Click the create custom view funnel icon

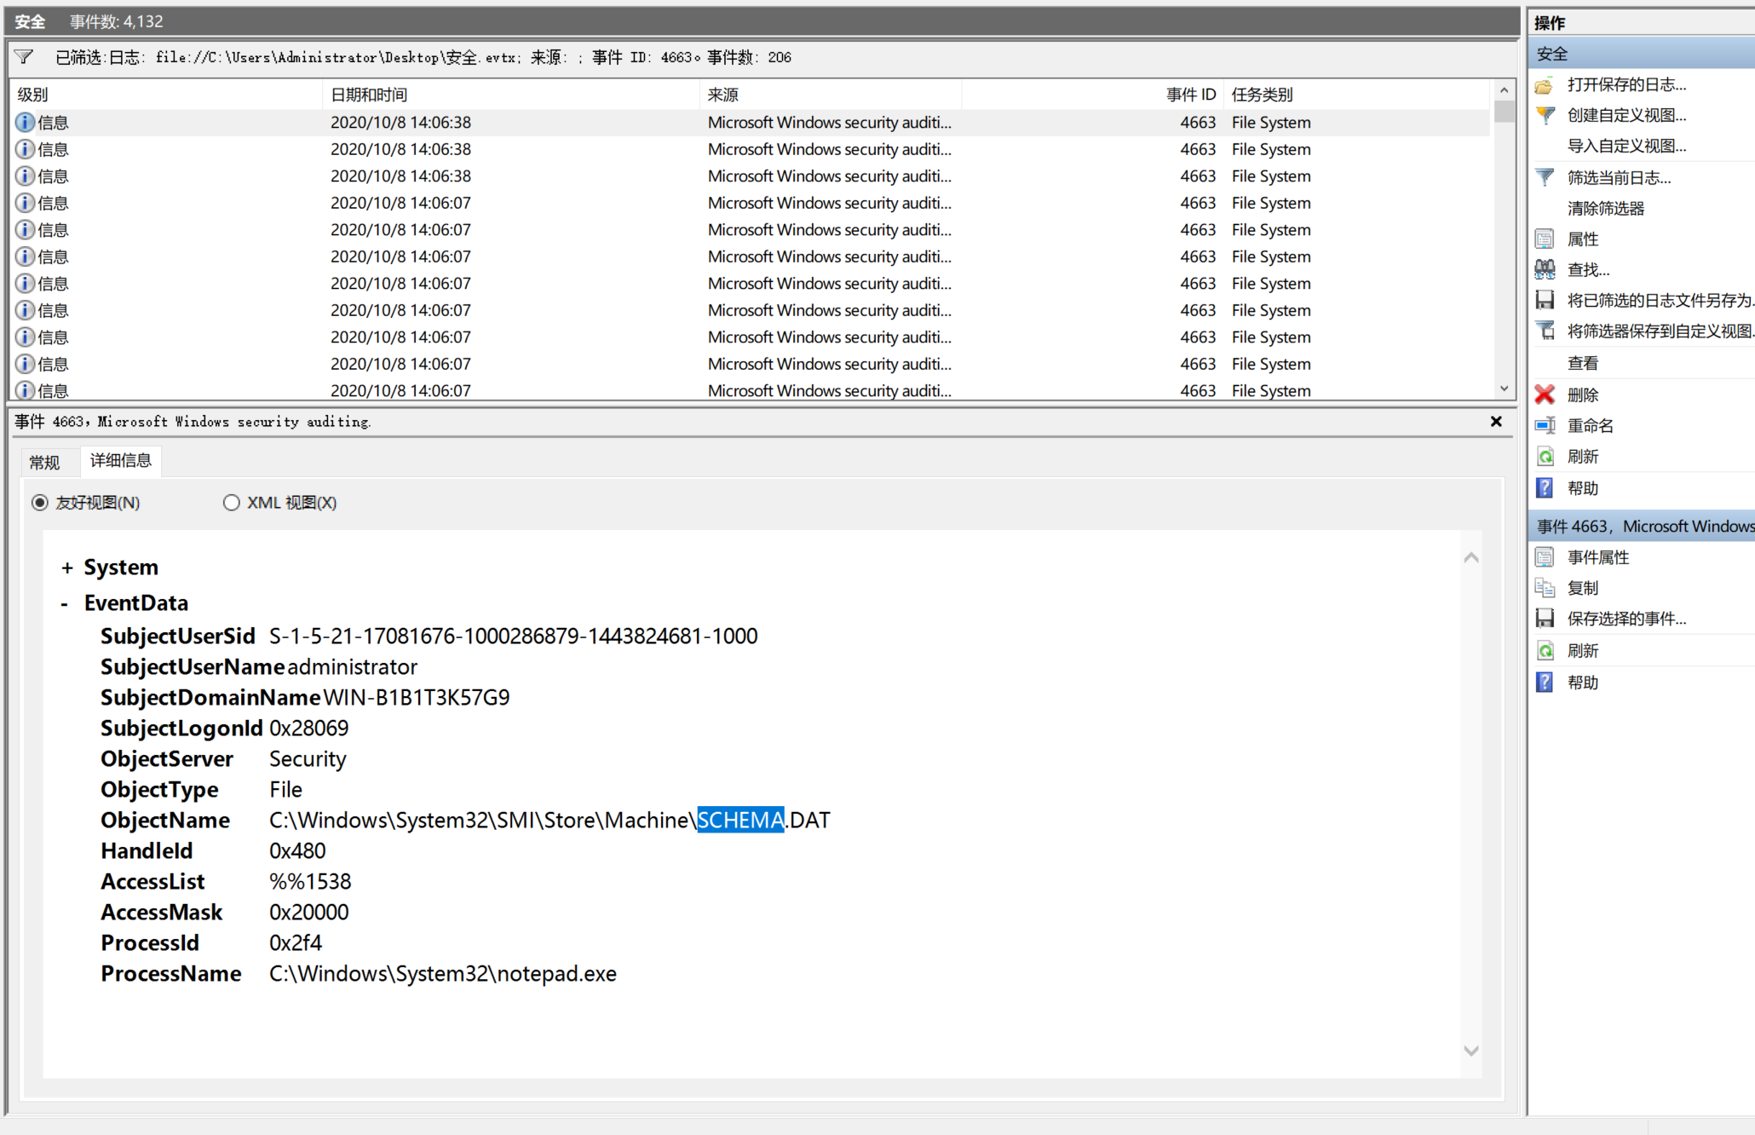tap(1545, 115)
